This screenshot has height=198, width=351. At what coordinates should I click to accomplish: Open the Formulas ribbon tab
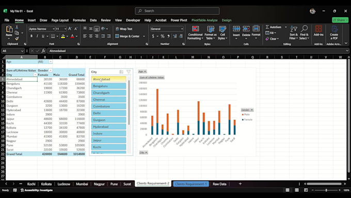coord(79,20)
